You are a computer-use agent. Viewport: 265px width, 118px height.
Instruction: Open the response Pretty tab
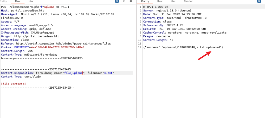coord(145,1)
